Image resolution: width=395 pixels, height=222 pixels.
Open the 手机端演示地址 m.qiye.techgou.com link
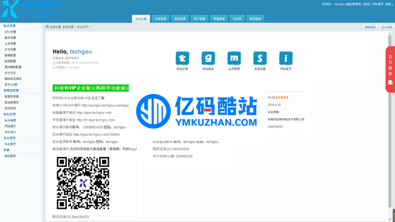tap(95, 120)
